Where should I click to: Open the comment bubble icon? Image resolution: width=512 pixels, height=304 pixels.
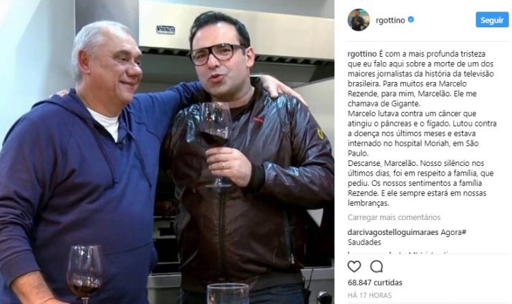click(x=376, y=266)
